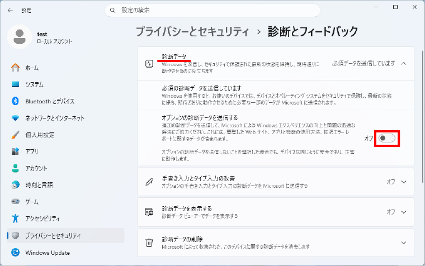Click the ゲーム controller icon
The width and height of the screenshot is (425, 266).
coord(16,202)
